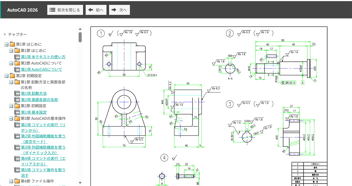
Task: Go to next page with 次へ
Action: [x=119, y=10]
